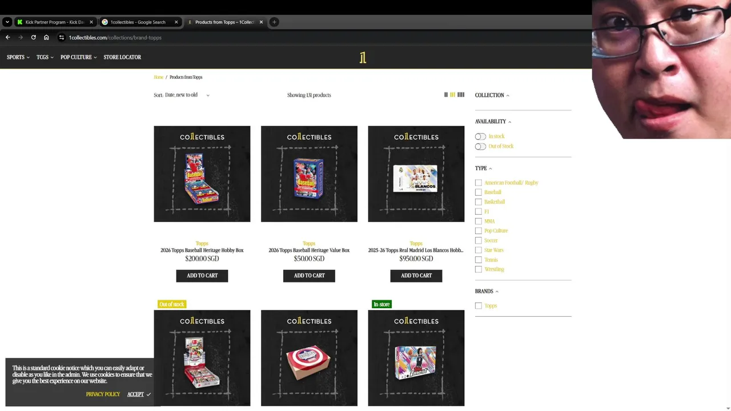Open 2026 Topps Baseball Heritage Value Box title
Viewport: 731px width, 411px height.
click(x=309, y=250)
